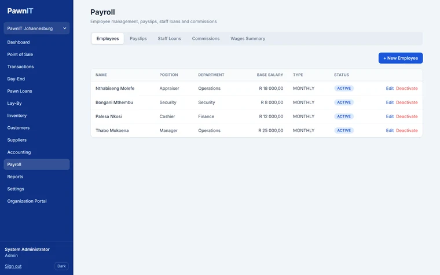Deactivate Bongani Mthembu
Screen dimensions: 440x275
[x=407, y=102]
